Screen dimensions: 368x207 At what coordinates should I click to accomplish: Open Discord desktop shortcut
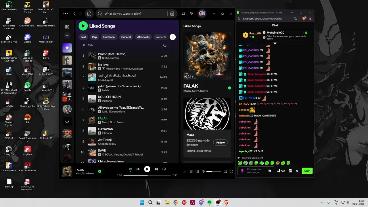(x=28, y=38)
